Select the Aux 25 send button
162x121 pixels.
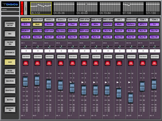click(x=26, y=37)
